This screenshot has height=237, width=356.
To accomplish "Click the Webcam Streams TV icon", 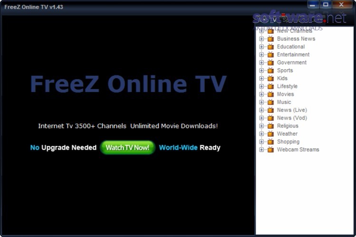I will [270, 150].
